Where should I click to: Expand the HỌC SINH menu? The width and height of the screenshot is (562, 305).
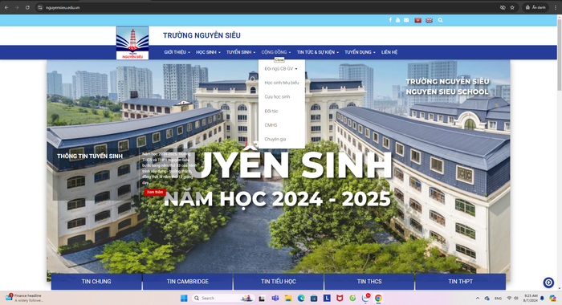208,52
